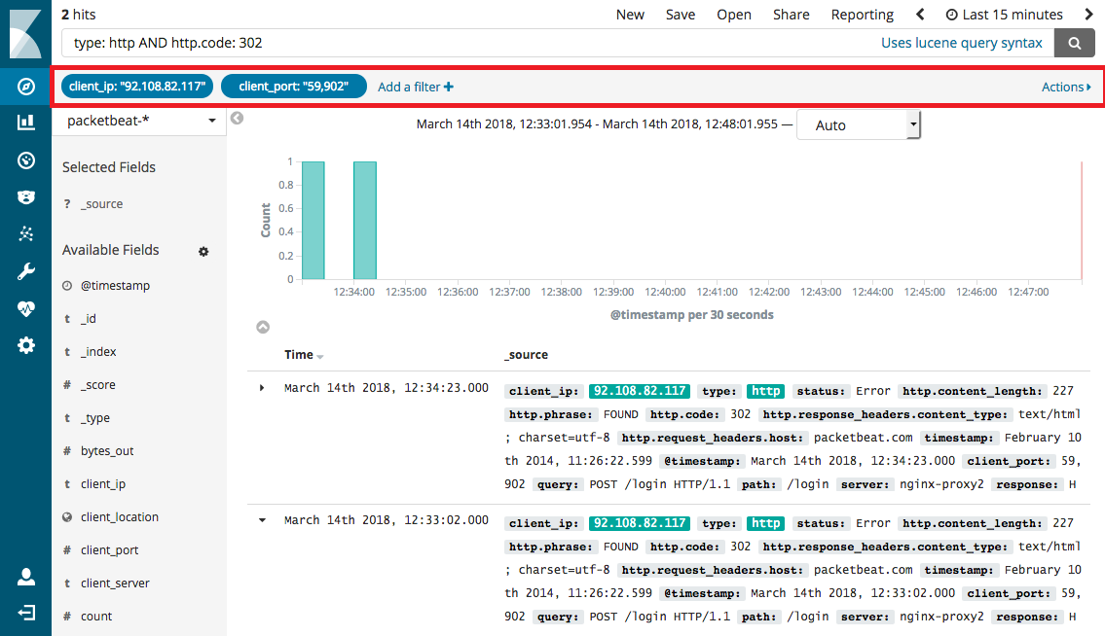Click the 2 hits count text
The width and height of the screenshot is (1105, 636).
(x=78, y=15)
